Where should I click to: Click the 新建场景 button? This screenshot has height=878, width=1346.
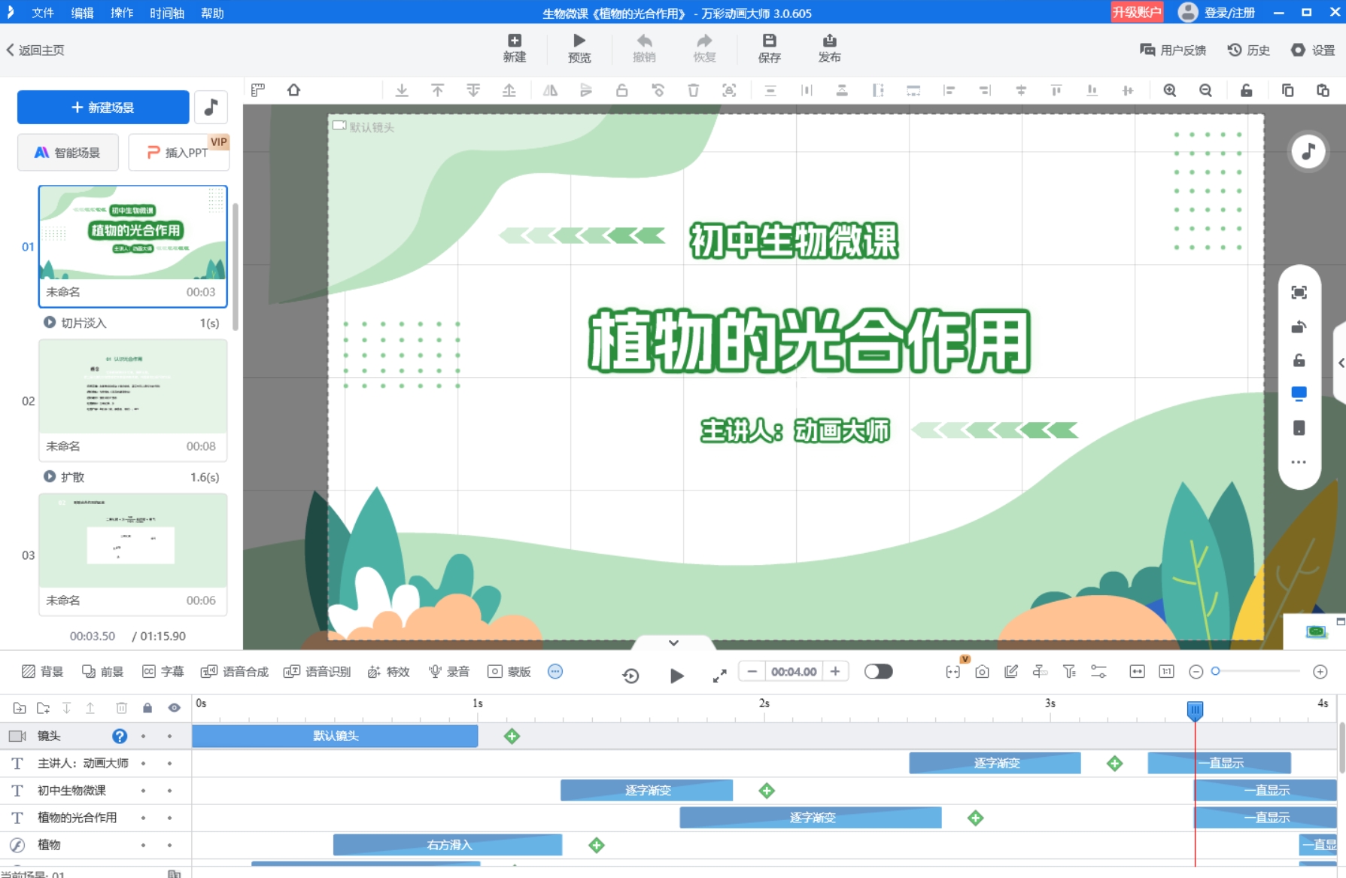(103, 108)
